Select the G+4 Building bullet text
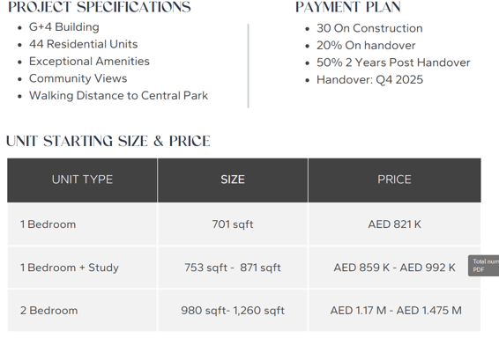The image size is (499, 338). [64, 27]
